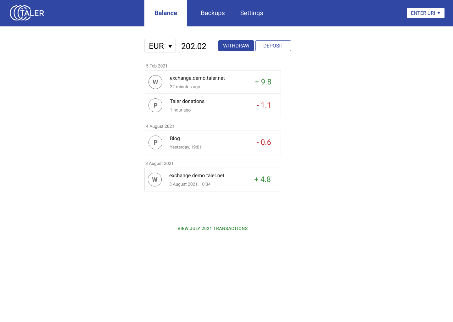Click the 202.02 balance amount
Screen dimensions: 453x322
[194, 46]
